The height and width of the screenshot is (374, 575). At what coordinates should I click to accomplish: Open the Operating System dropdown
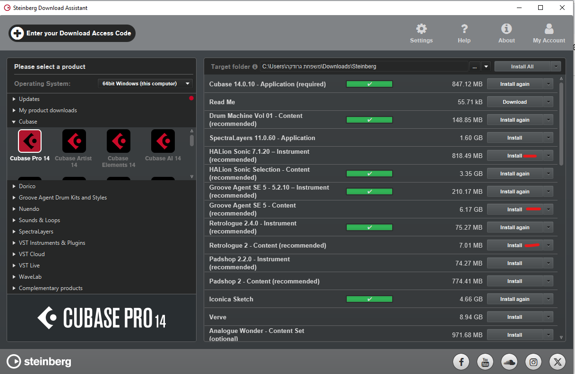(145, 83)
